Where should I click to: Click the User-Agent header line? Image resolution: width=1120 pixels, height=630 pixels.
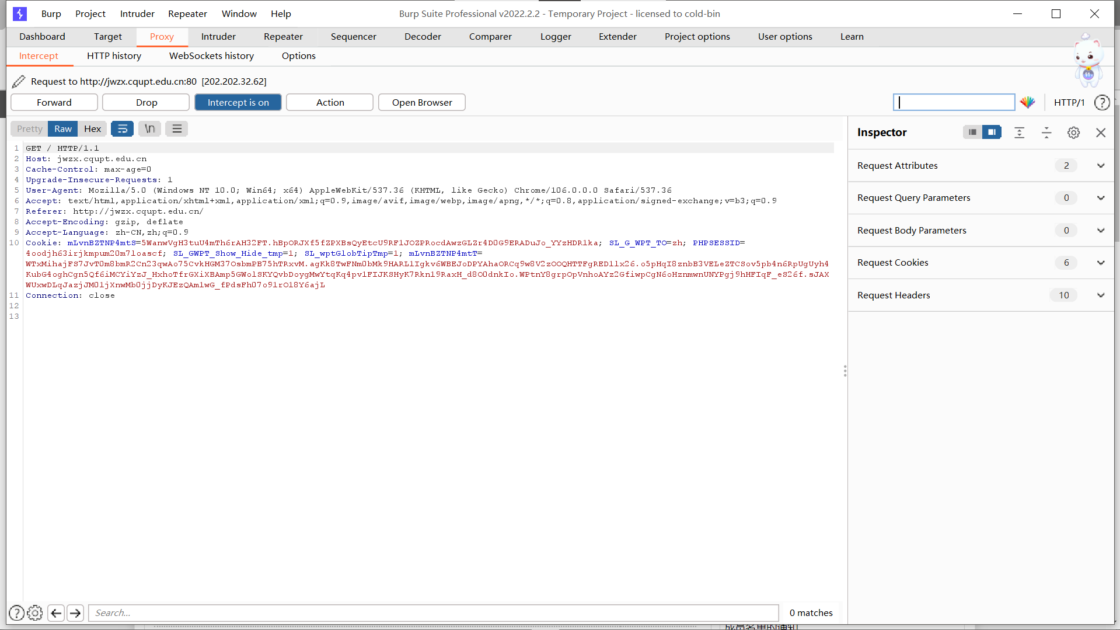tap(348, 190)
